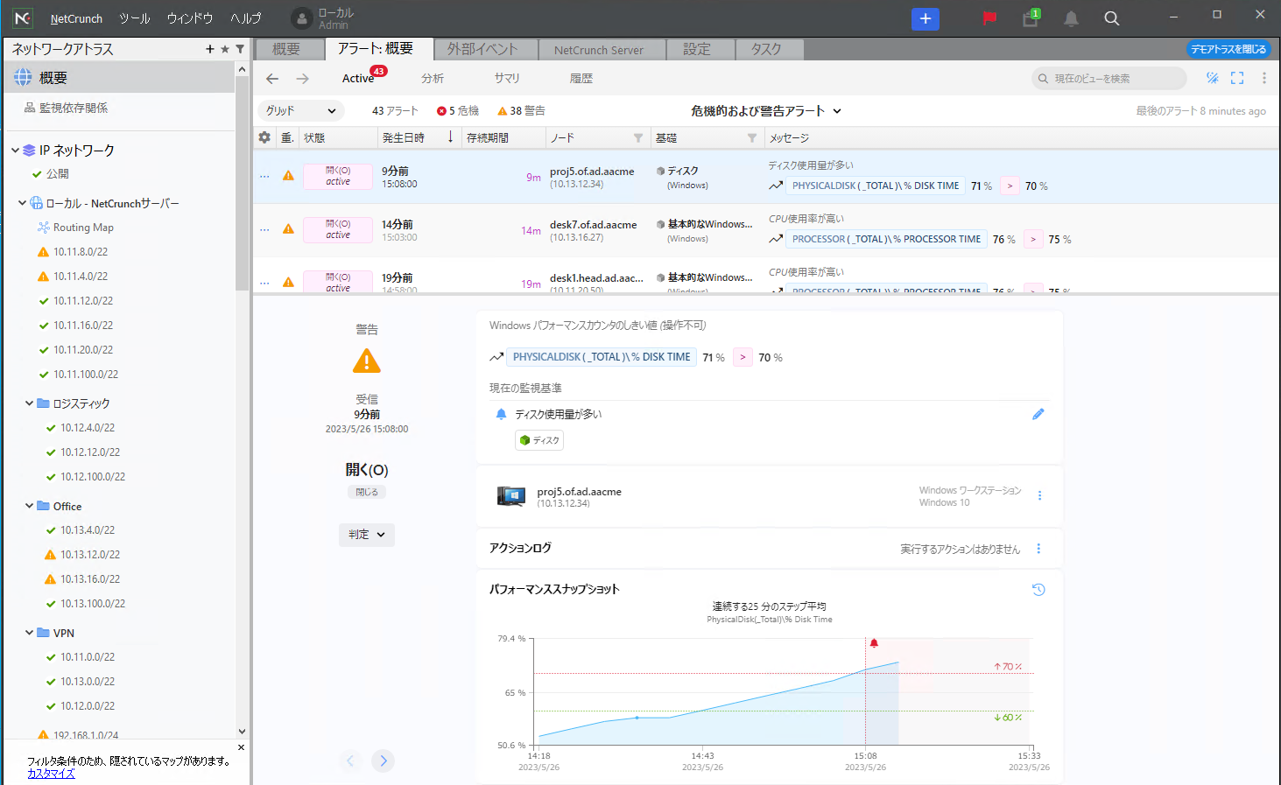This screenshot has height=785, width=1281.
Task: Click the ディスク tag button
Action: [539, 440]
